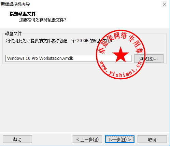The height and width of the screenshot is (146, 170).
Task: Click the www.yishimei.cn text on the stamp
Action: point(121,69)
